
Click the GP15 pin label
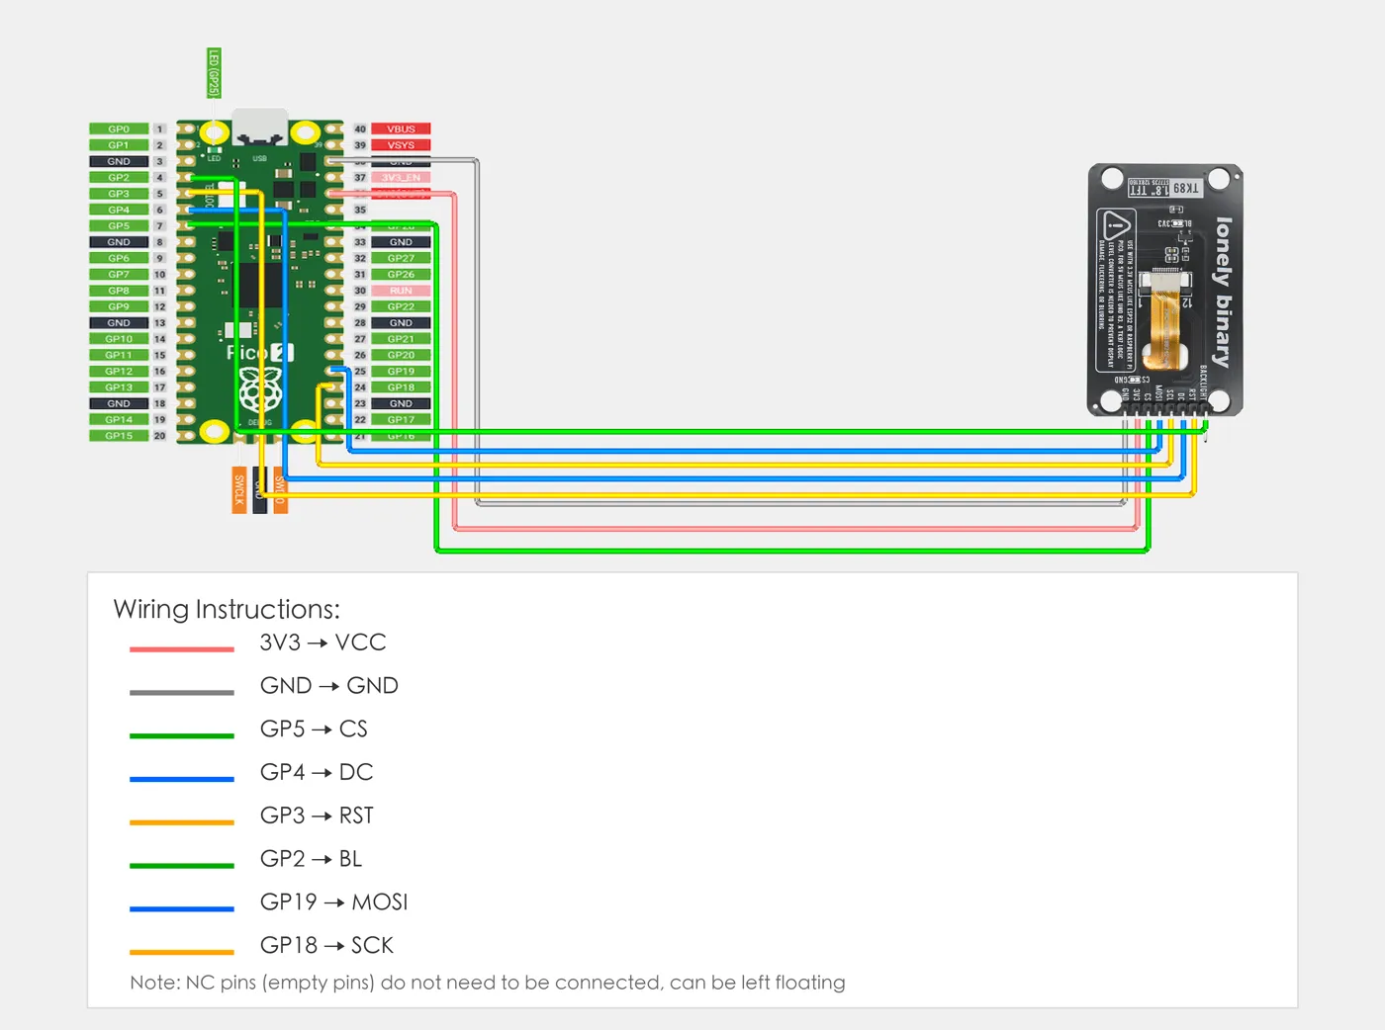click(119, 436)
